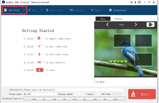
Task: Open the Add Files dropdown arrow
Action: pos(24,10)
